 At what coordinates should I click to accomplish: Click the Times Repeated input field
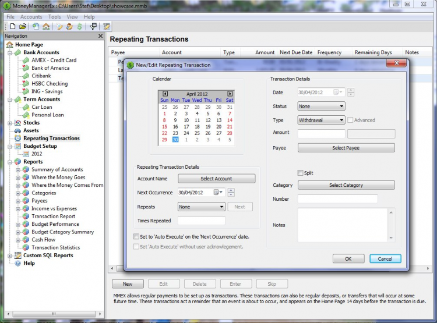pyautogui.click(x=201, y=221)
